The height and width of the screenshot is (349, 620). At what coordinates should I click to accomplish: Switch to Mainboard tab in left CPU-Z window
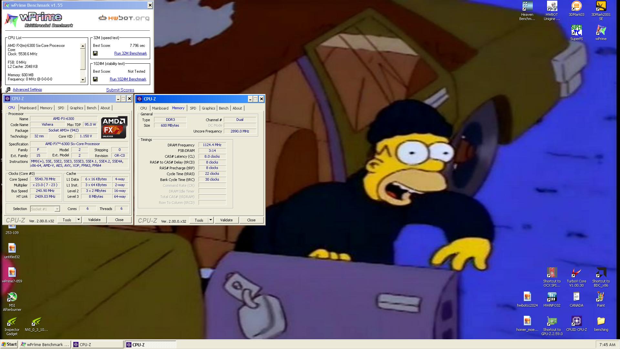(x=28, y=108)
